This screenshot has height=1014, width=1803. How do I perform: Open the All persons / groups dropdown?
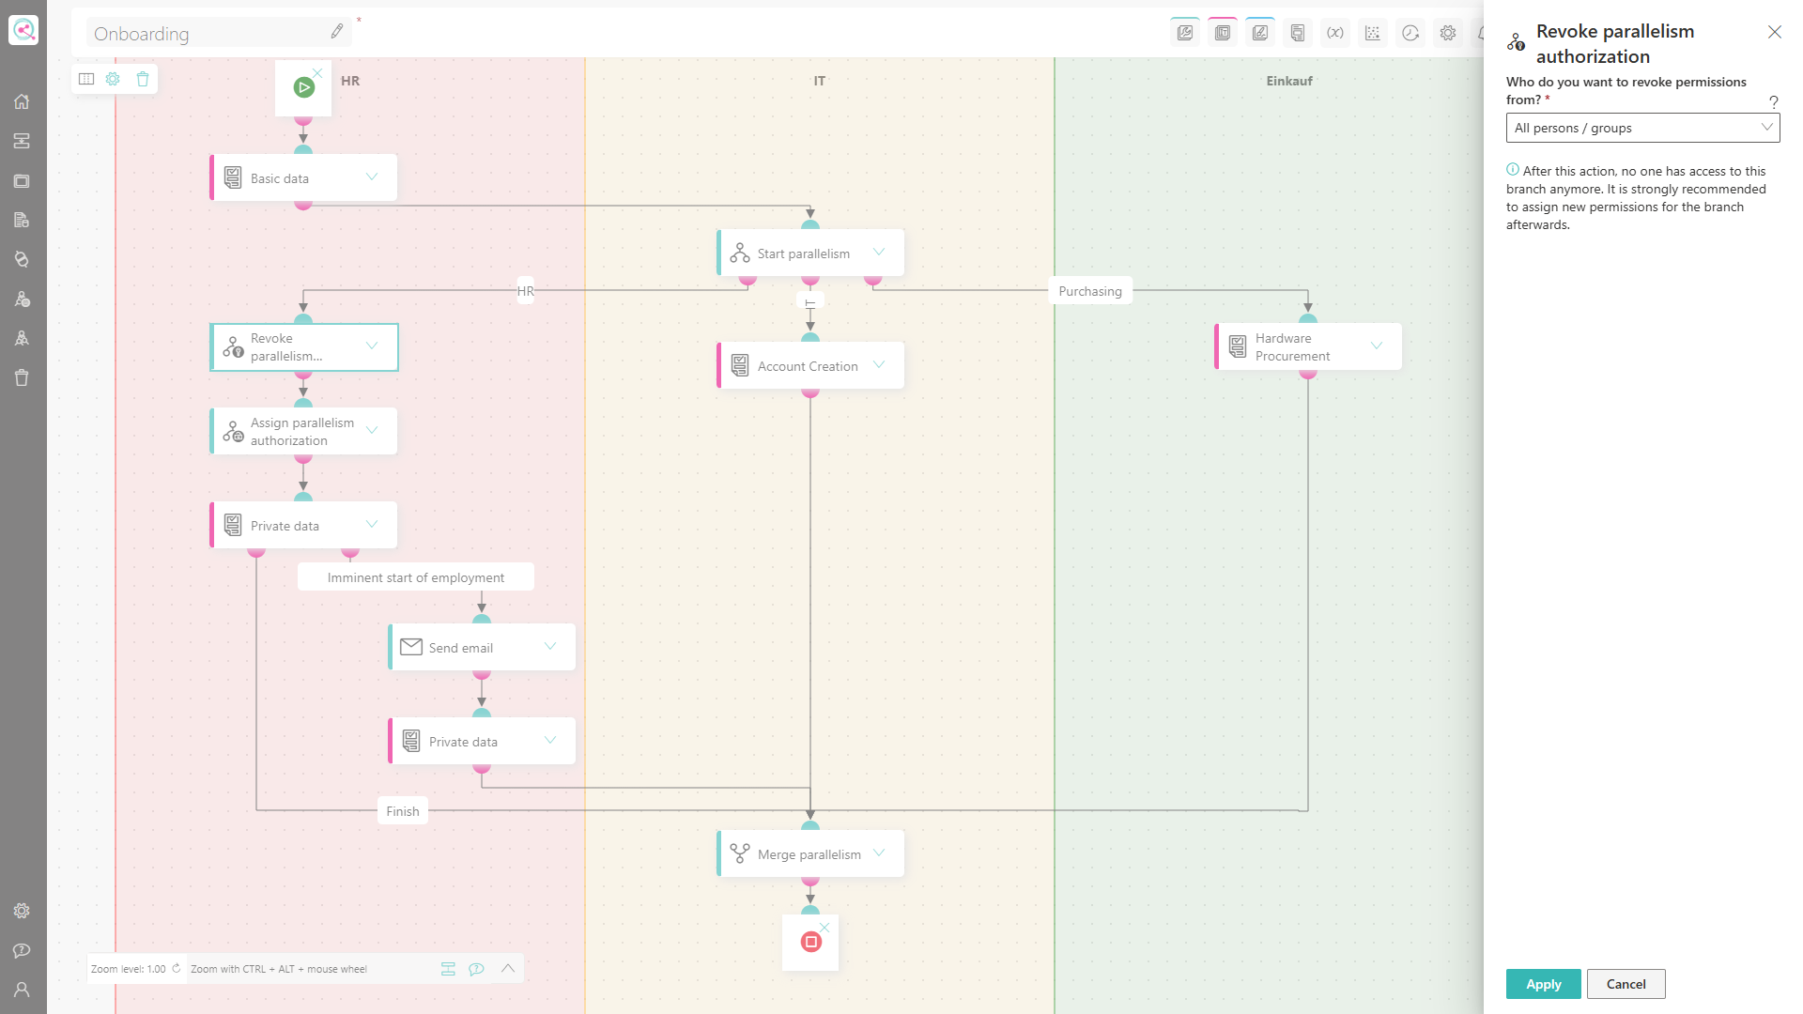[1642, 128]
